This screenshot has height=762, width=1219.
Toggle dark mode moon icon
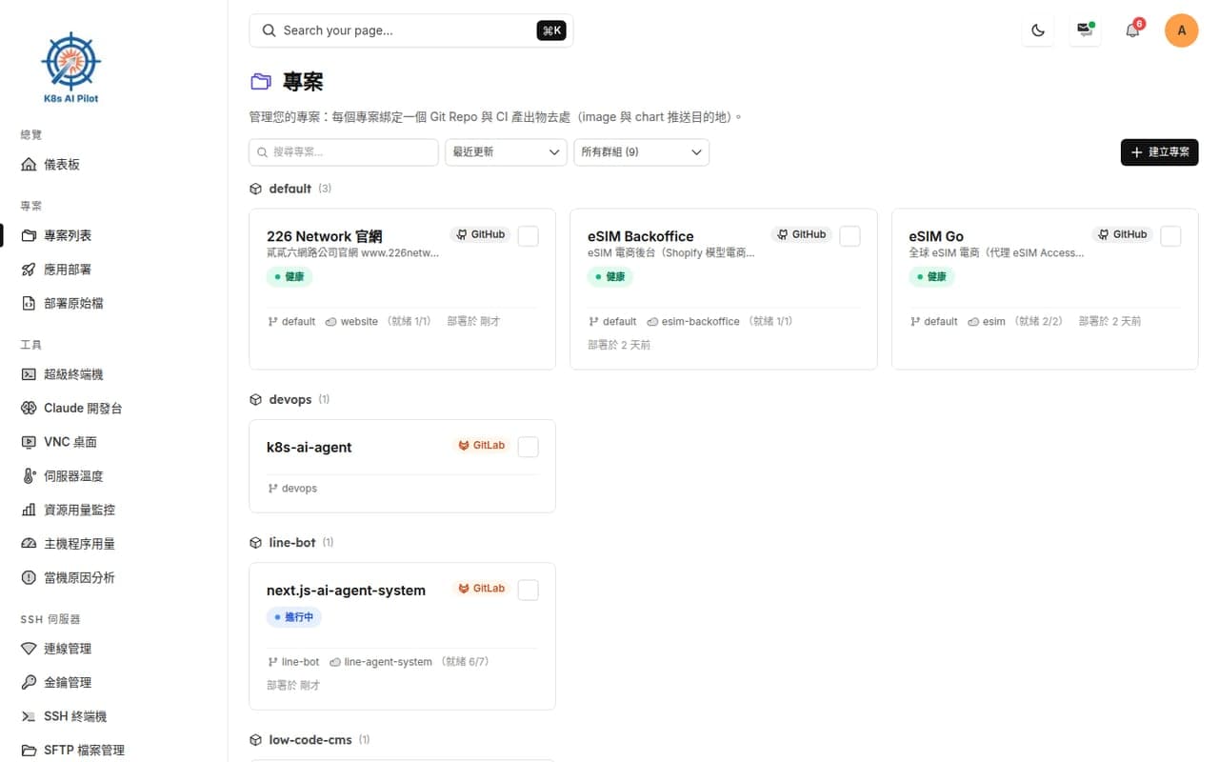1038,30
